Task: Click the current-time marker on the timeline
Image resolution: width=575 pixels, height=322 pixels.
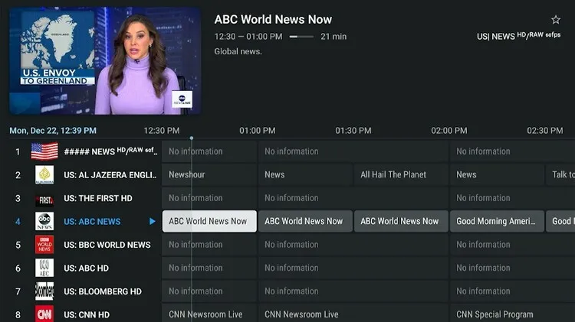Action: pos(192,138)
